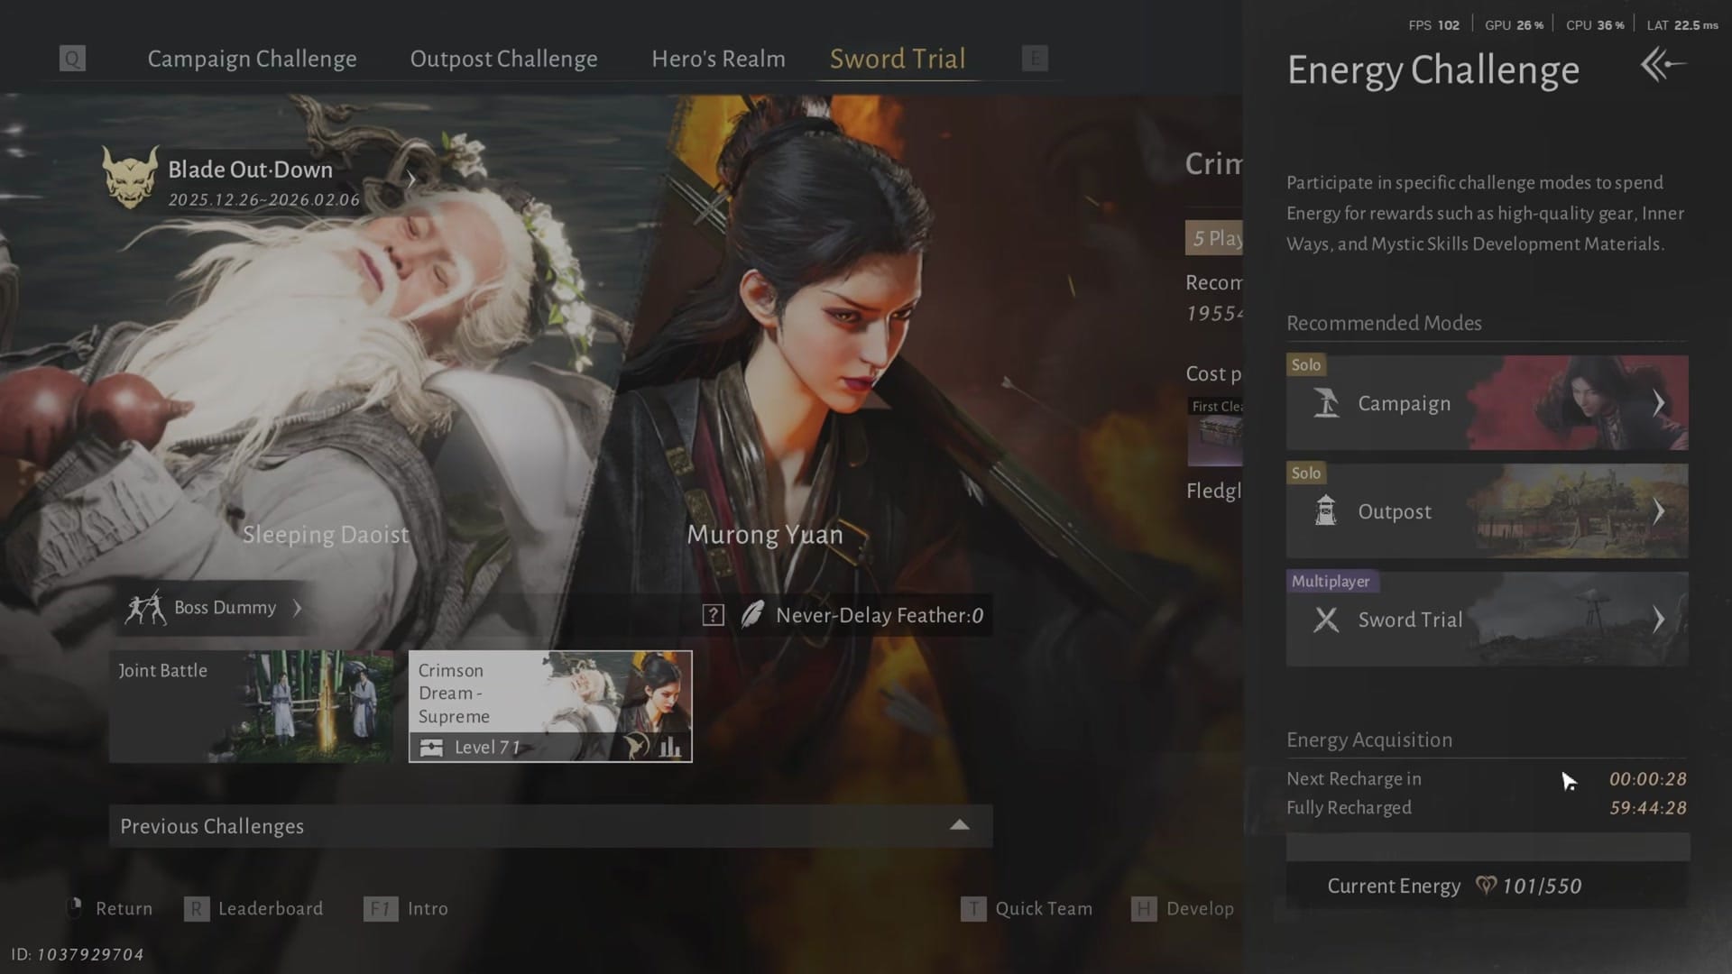The image size is (1732, 974).
Task: Click the stats chart icon on Crimson Dream card
Action: pyautogui.click(x=671, y=747)
